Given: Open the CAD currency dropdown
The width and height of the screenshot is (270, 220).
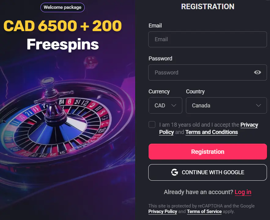Looking at the screenshot, I should point(165,105).
